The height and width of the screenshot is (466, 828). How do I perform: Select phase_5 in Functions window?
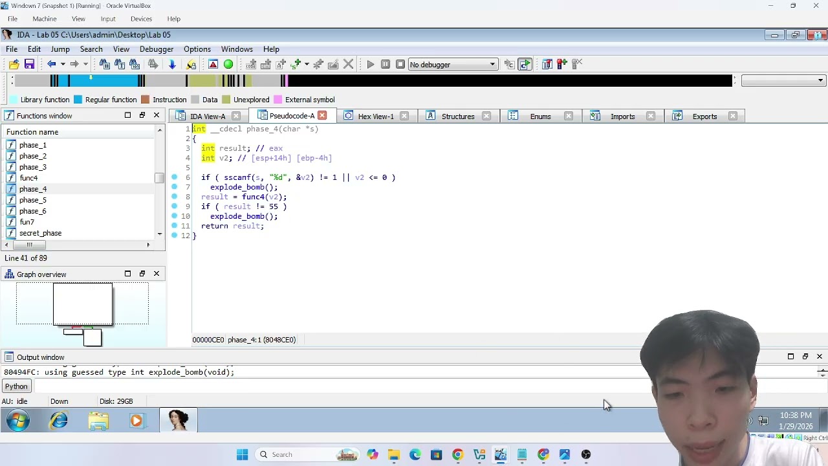pyautogui.click(x=32, y=200)
